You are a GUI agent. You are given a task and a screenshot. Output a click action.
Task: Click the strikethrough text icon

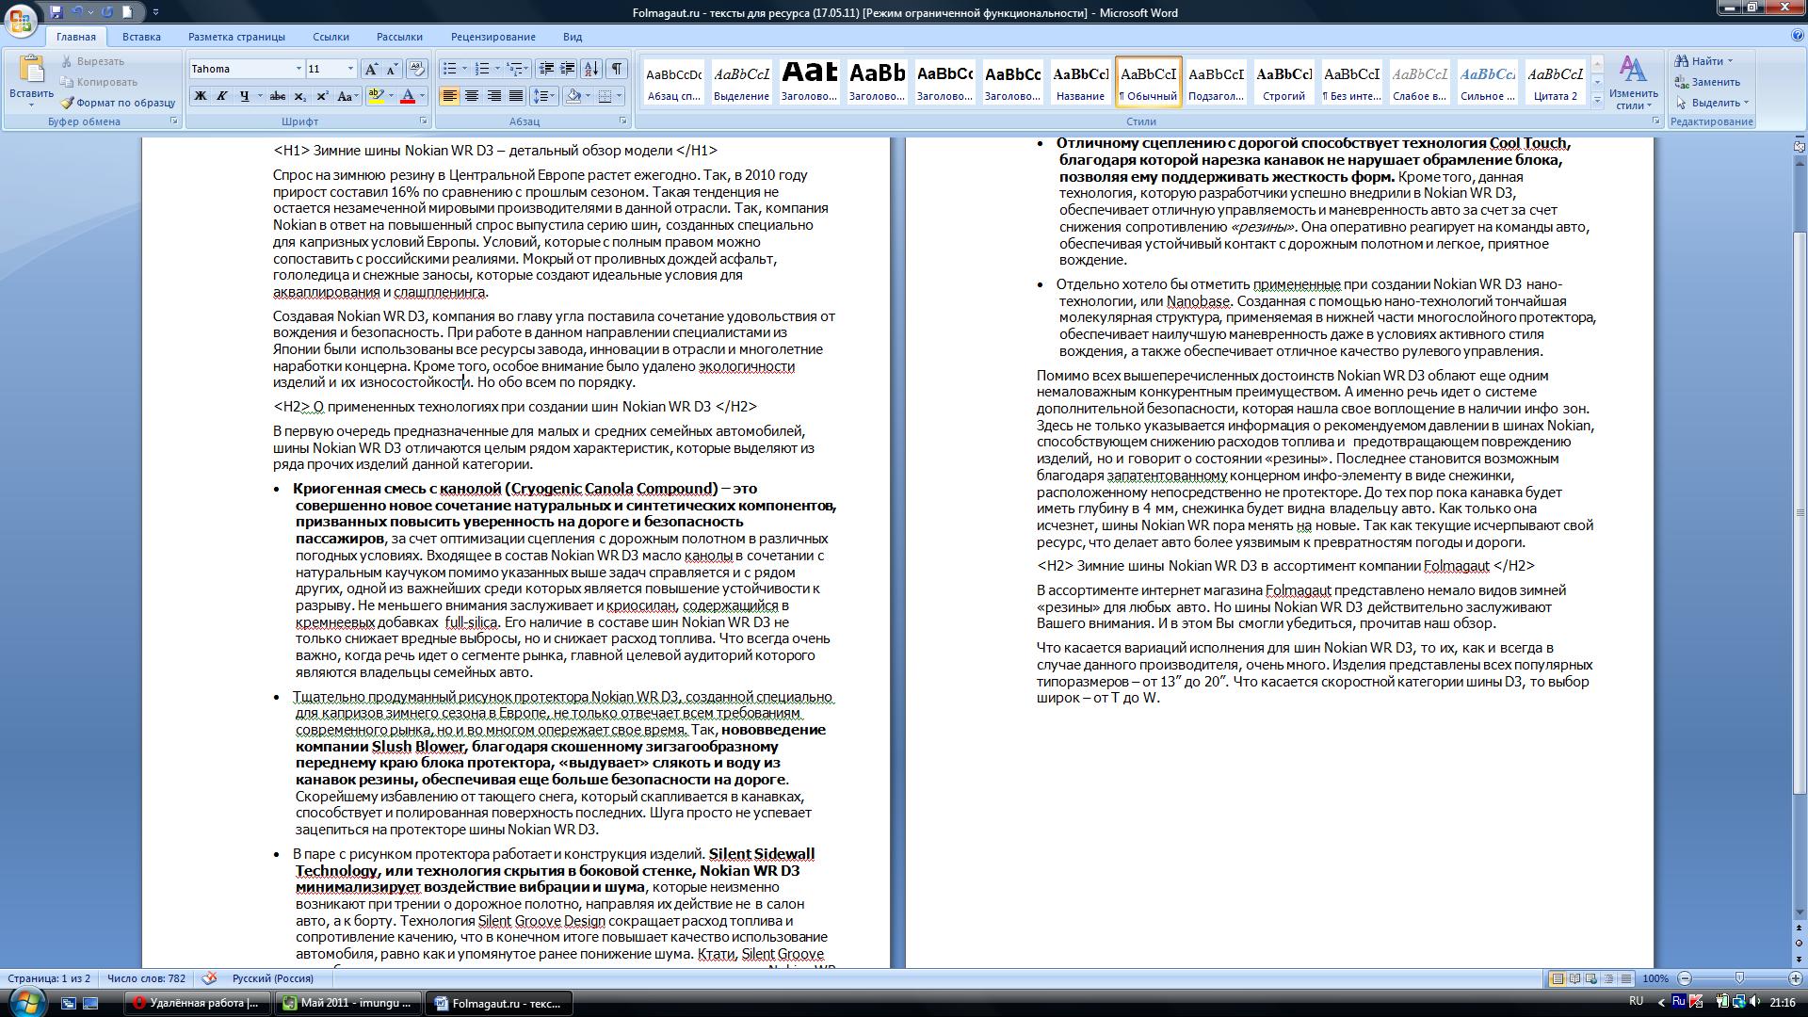[277, 96]
